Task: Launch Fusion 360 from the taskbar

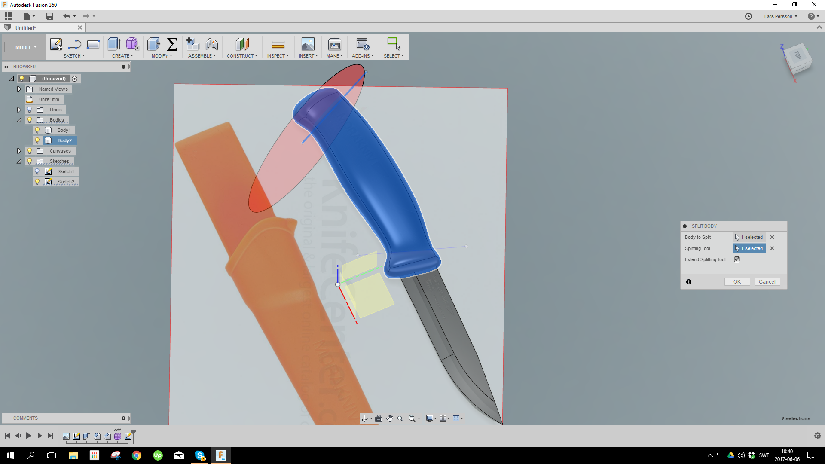Action: (221, 455)
